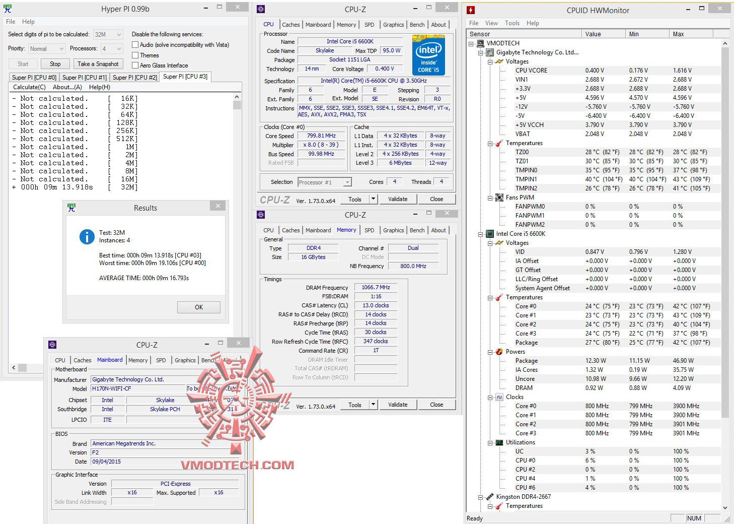Screen dimensions: 734x524
Task: Click Take a Snapshot button
Action: 98,64
